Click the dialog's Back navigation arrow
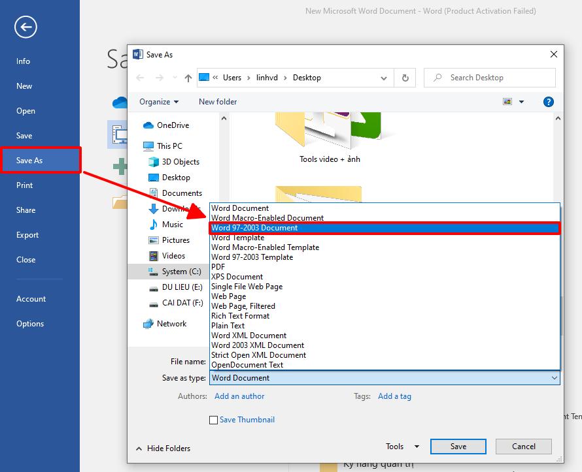The image size is (582, 472). pos(141,78)
